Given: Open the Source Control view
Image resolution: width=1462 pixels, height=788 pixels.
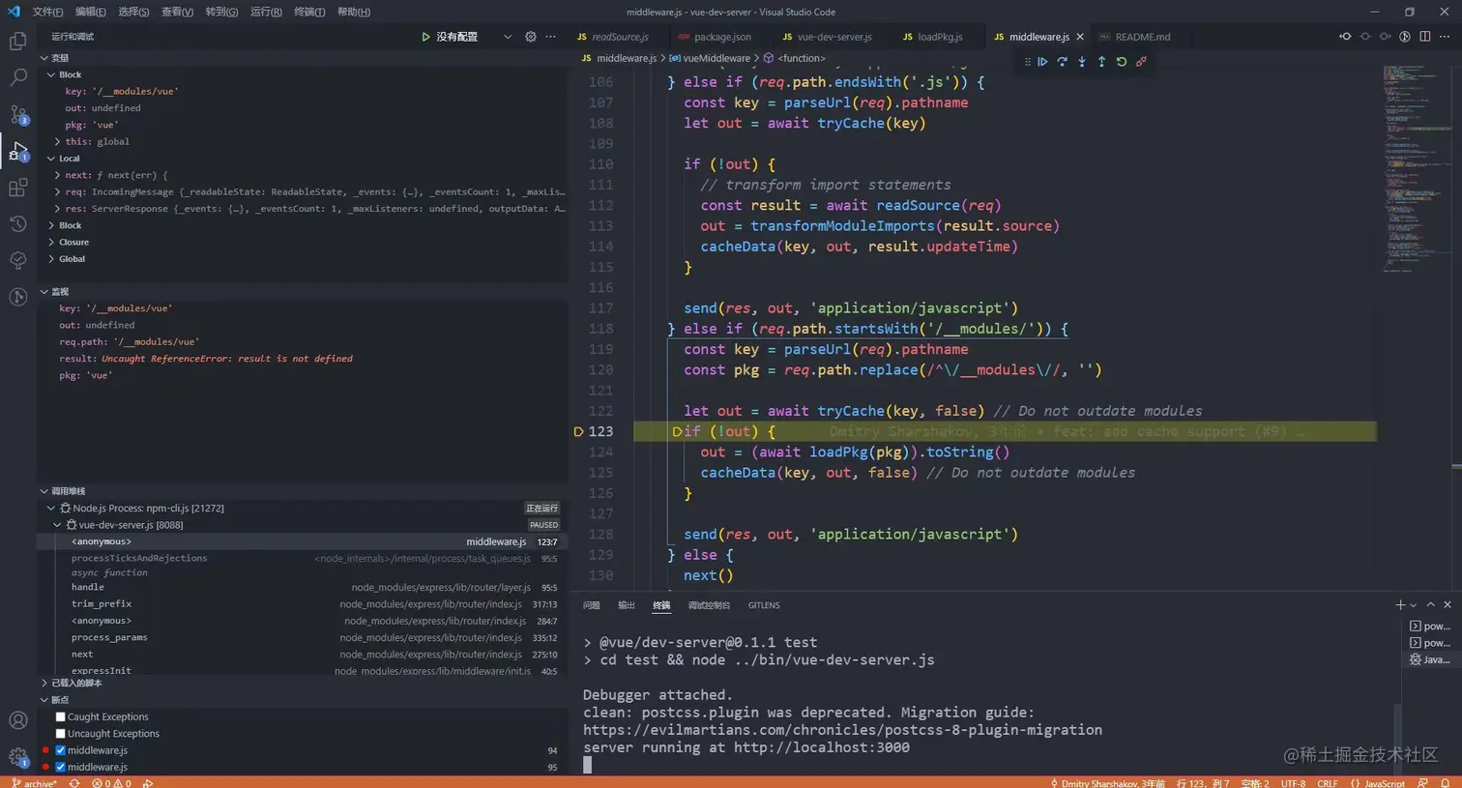Looking at the screenshot, I should [x=17, y=114].
